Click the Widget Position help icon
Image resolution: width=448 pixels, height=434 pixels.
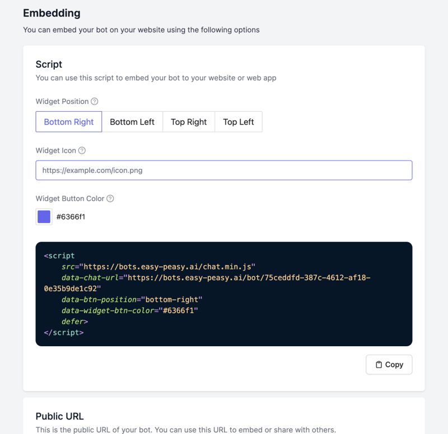95,101
